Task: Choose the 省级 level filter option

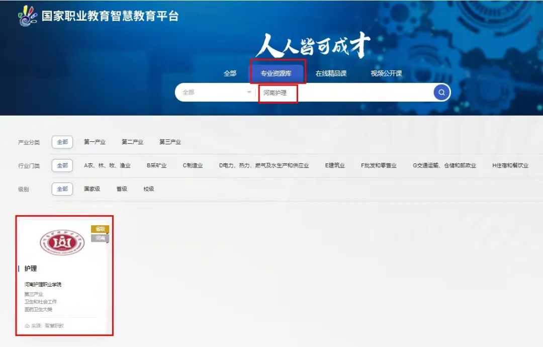Action: coord(122,189)
